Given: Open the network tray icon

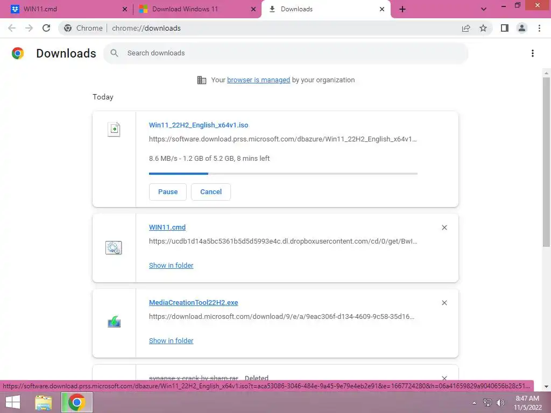Looking at the screenshot, I should [488, 403].
